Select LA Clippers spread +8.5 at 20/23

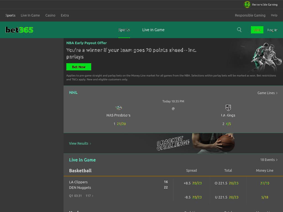[193, 183]
